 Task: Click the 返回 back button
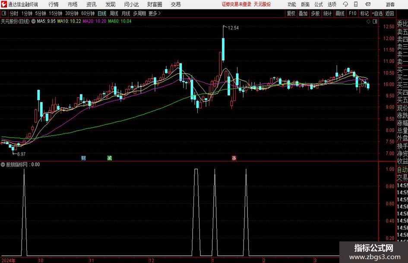coord(389,13)
